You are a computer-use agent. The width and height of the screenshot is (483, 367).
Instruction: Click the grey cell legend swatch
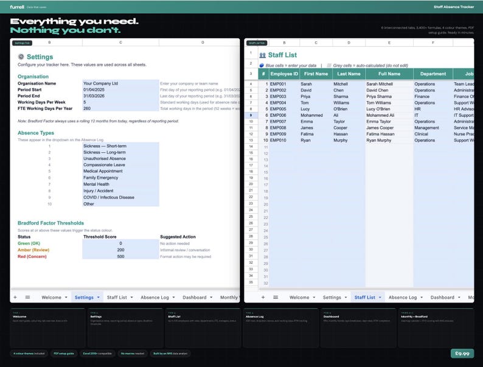pos(329,65)
